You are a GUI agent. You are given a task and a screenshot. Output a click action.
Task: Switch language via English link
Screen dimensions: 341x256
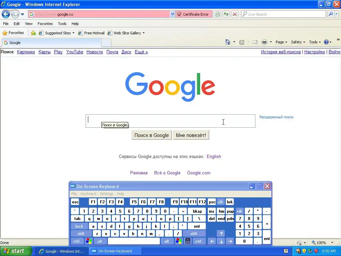point(214,157)
